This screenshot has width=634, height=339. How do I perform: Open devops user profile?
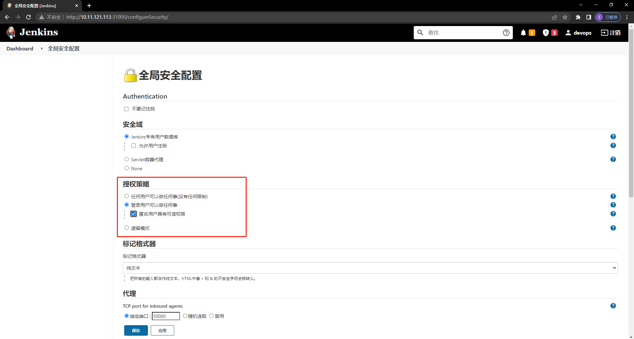click(579, 33)
